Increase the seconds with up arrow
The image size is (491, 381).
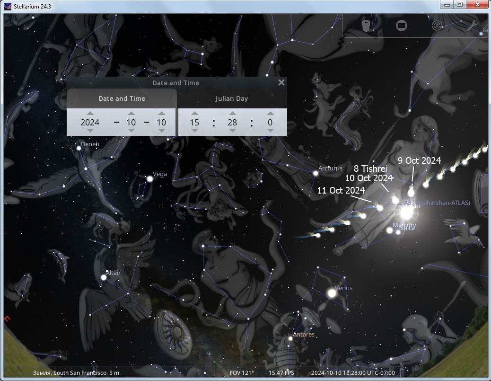click(x=270, y=114)
